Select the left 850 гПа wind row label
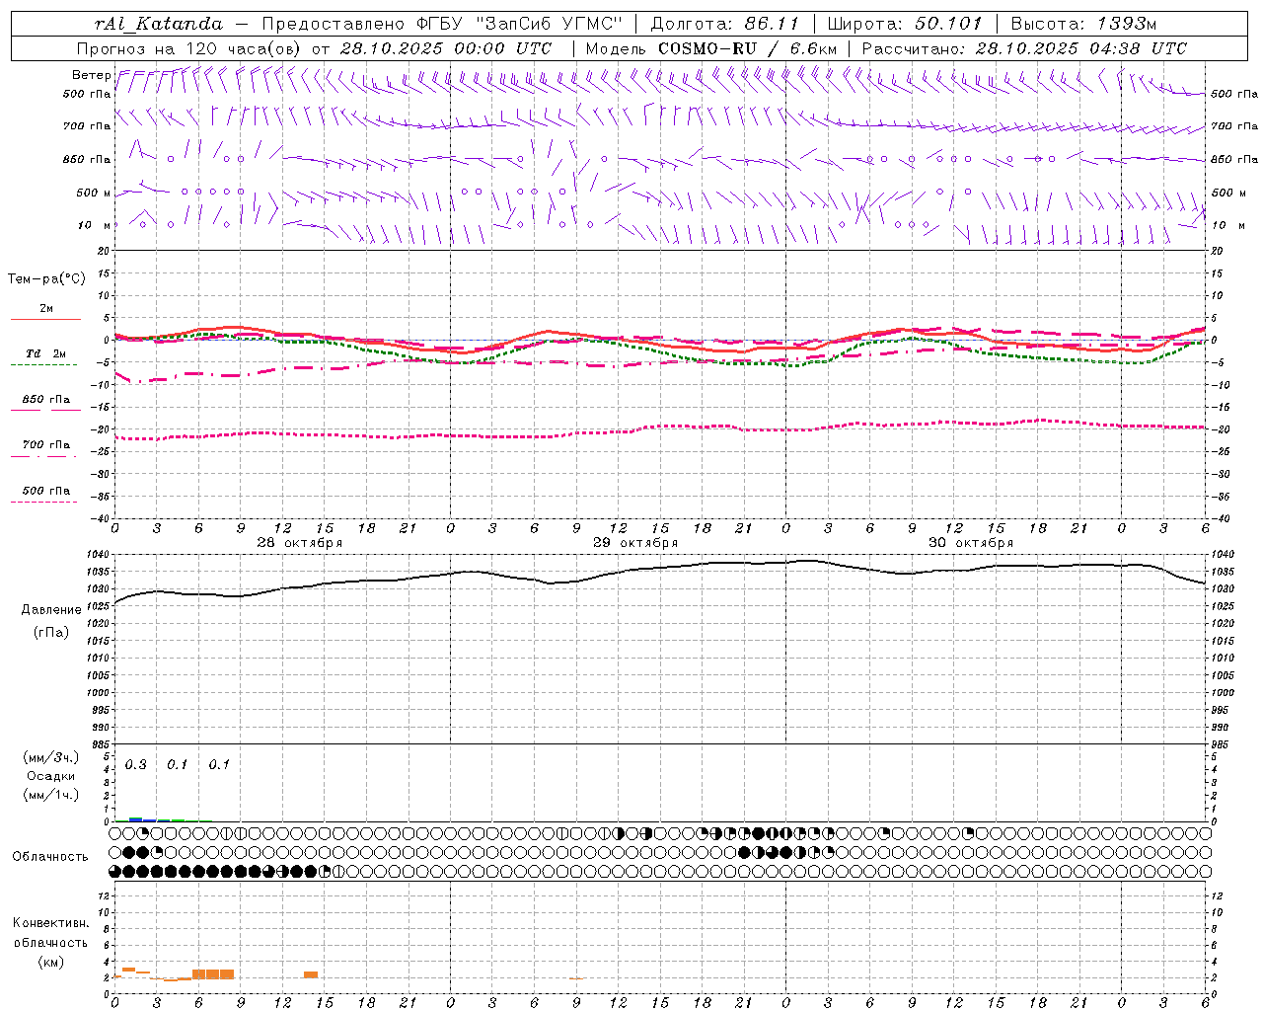1263x1011 pixels. [x=87, y=159]
